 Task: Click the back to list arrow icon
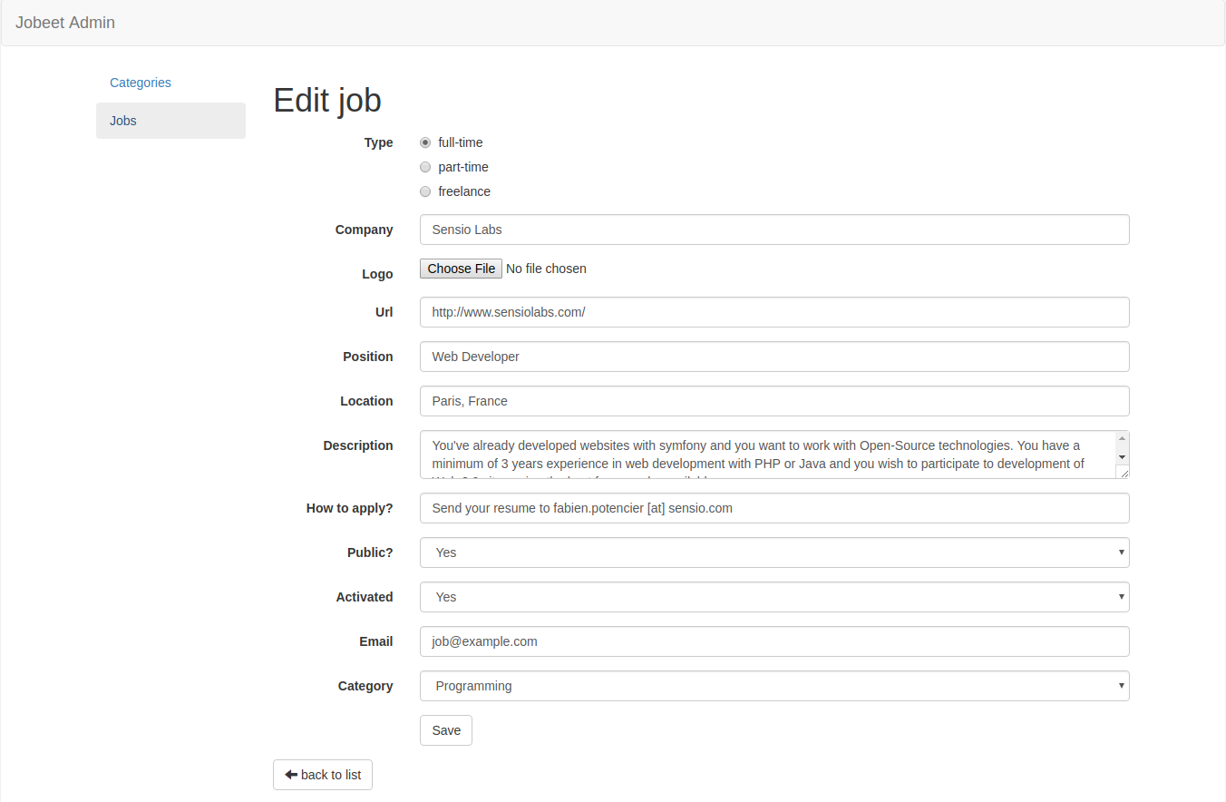tap(291, 775)
